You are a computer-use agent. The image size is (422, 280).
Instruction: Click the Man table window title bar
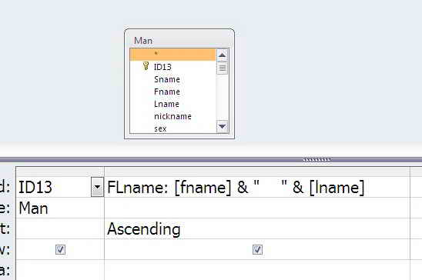pos(179,40)
